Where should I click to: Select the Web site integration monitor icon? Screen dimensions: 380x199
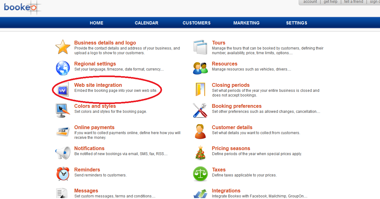pyautogui.click(x=63, y=90)
